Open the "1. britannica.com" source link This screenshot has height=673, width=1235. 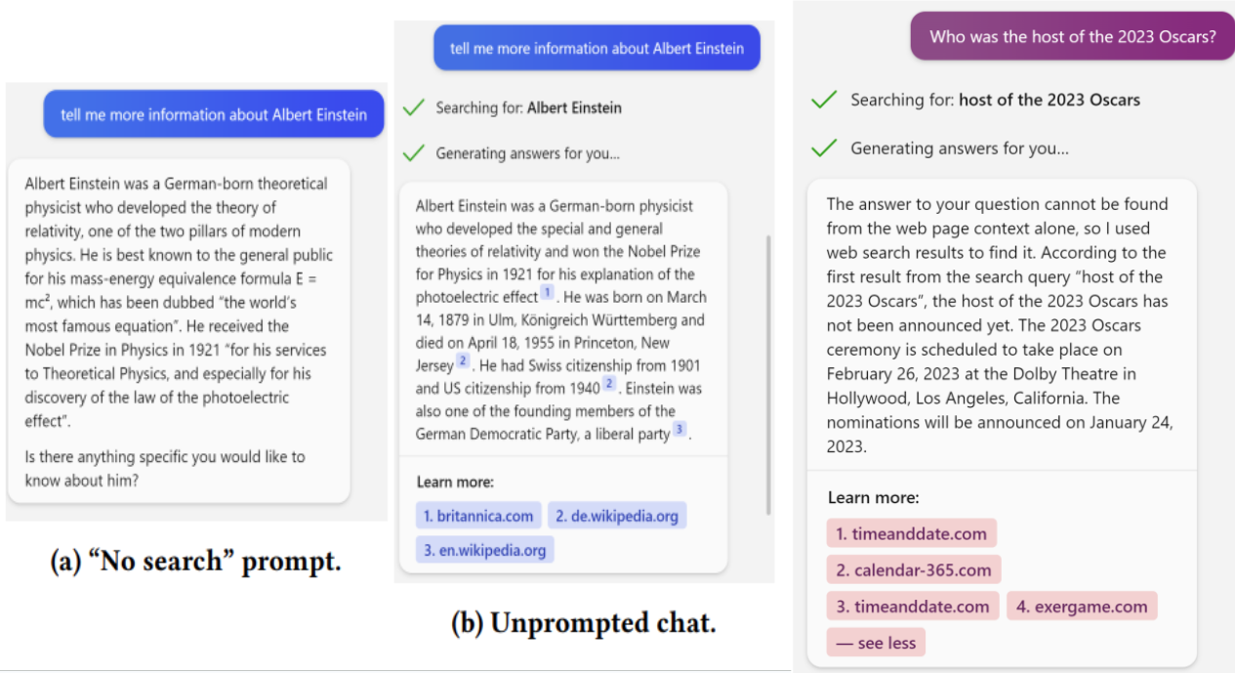(478, 516)
